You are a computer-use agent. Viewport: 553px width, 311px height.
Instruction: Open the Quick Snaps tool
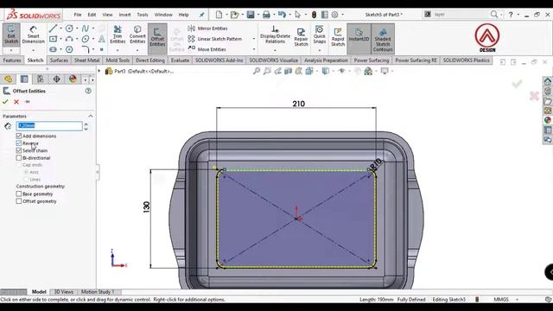point(319,35)
